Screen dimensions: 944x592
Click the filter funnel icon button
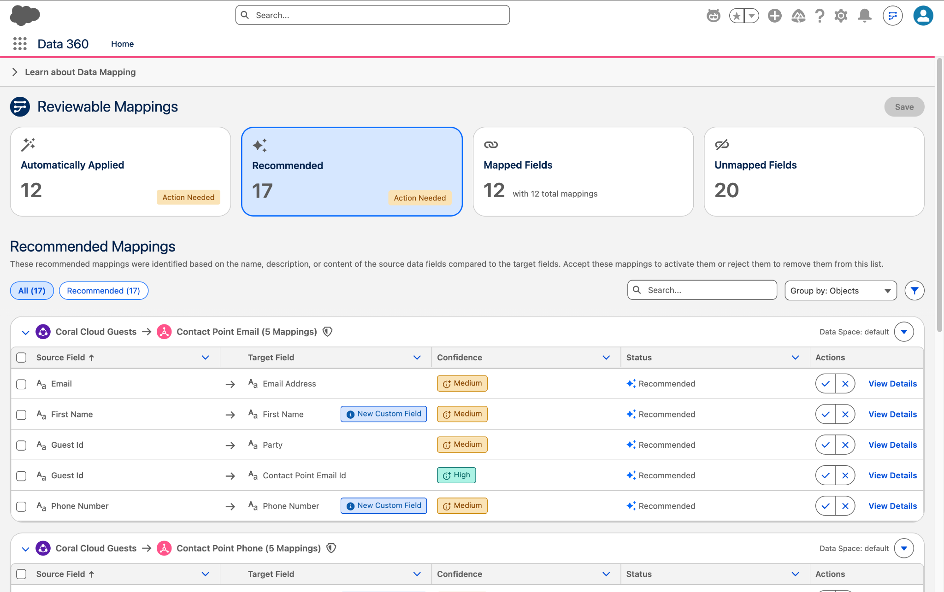point(914,291)
